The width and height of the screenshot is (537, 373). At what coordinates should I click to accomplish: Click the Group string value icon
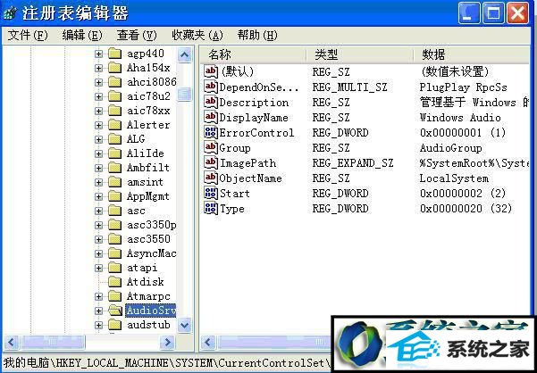tap(211, 148)
